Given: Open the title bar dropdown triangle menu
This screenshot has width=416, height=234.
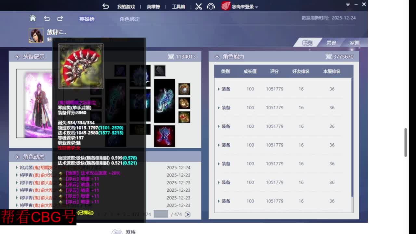Looking at the screenshot, I should [x=348, y=5].
